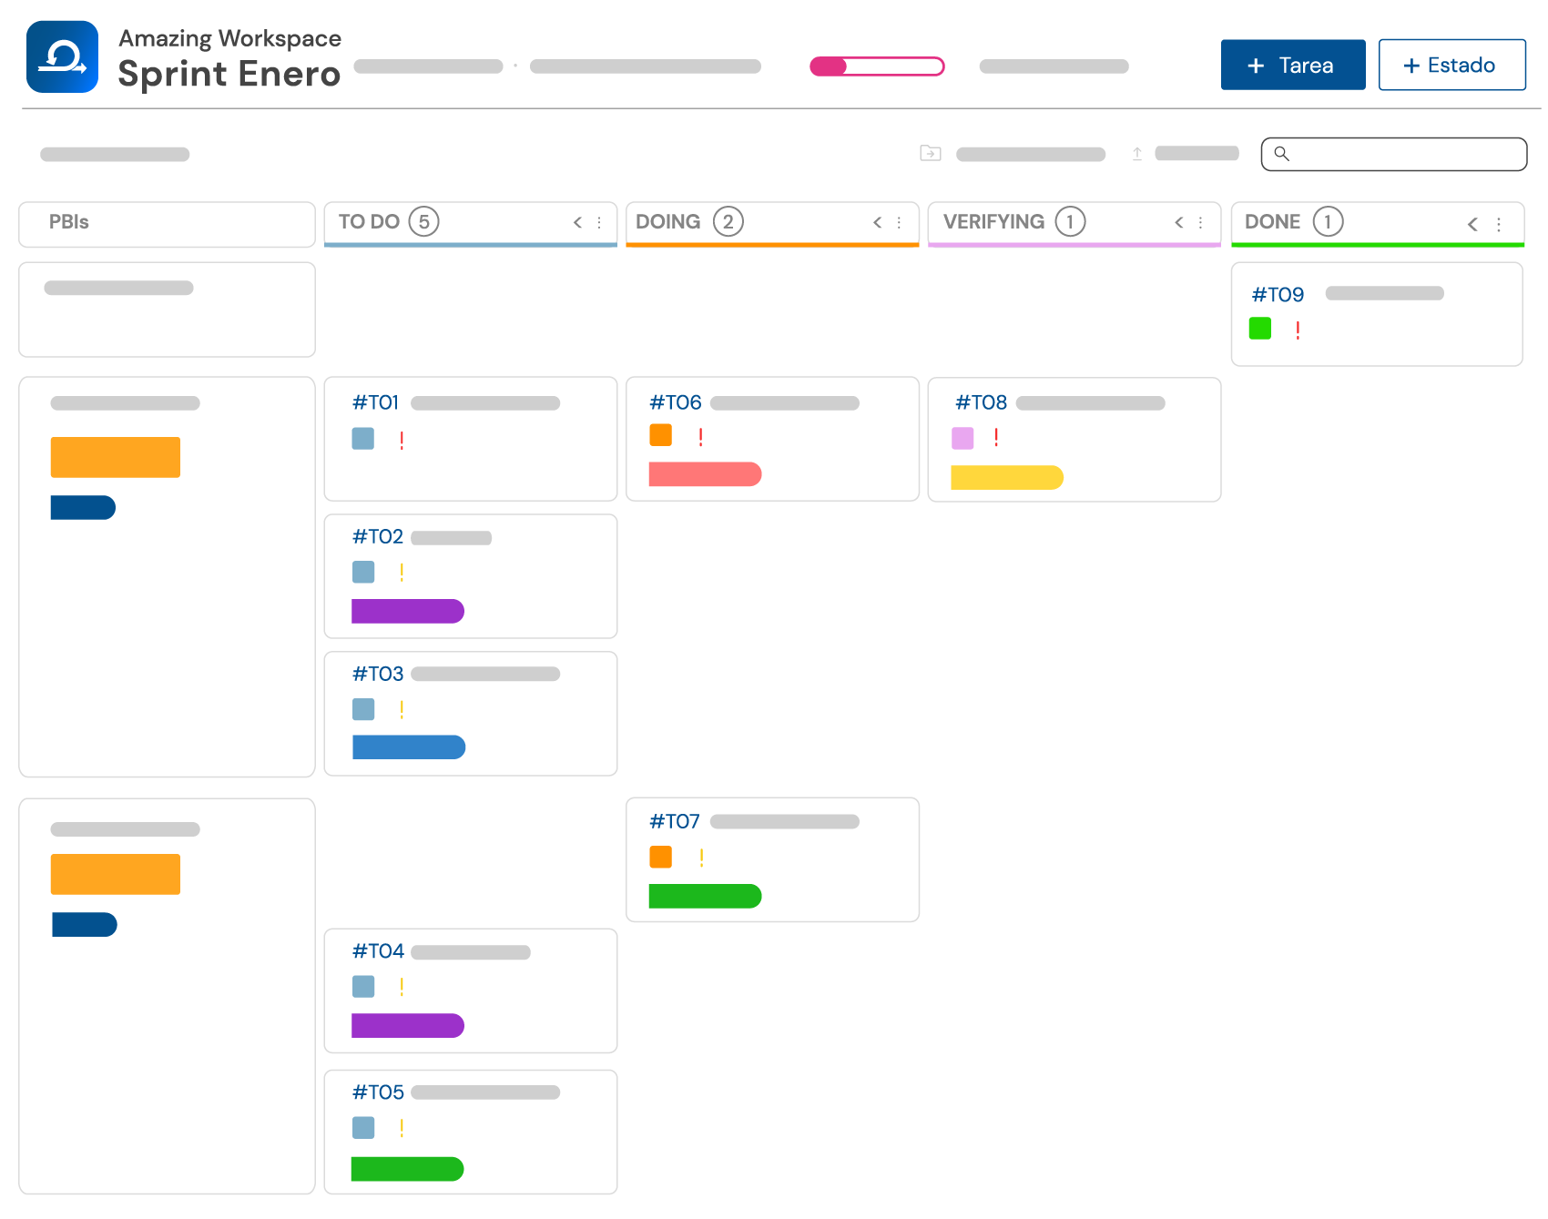Open the DONE column options menu

[x=1499, y=224]
